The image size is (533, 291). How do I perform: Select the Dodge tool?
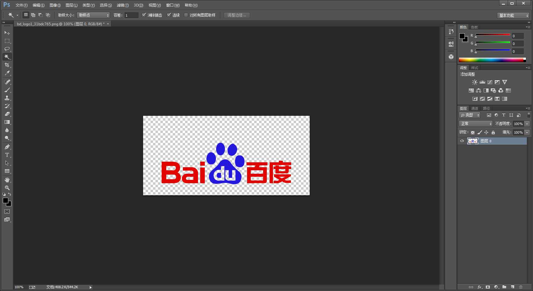coord(7,138)
